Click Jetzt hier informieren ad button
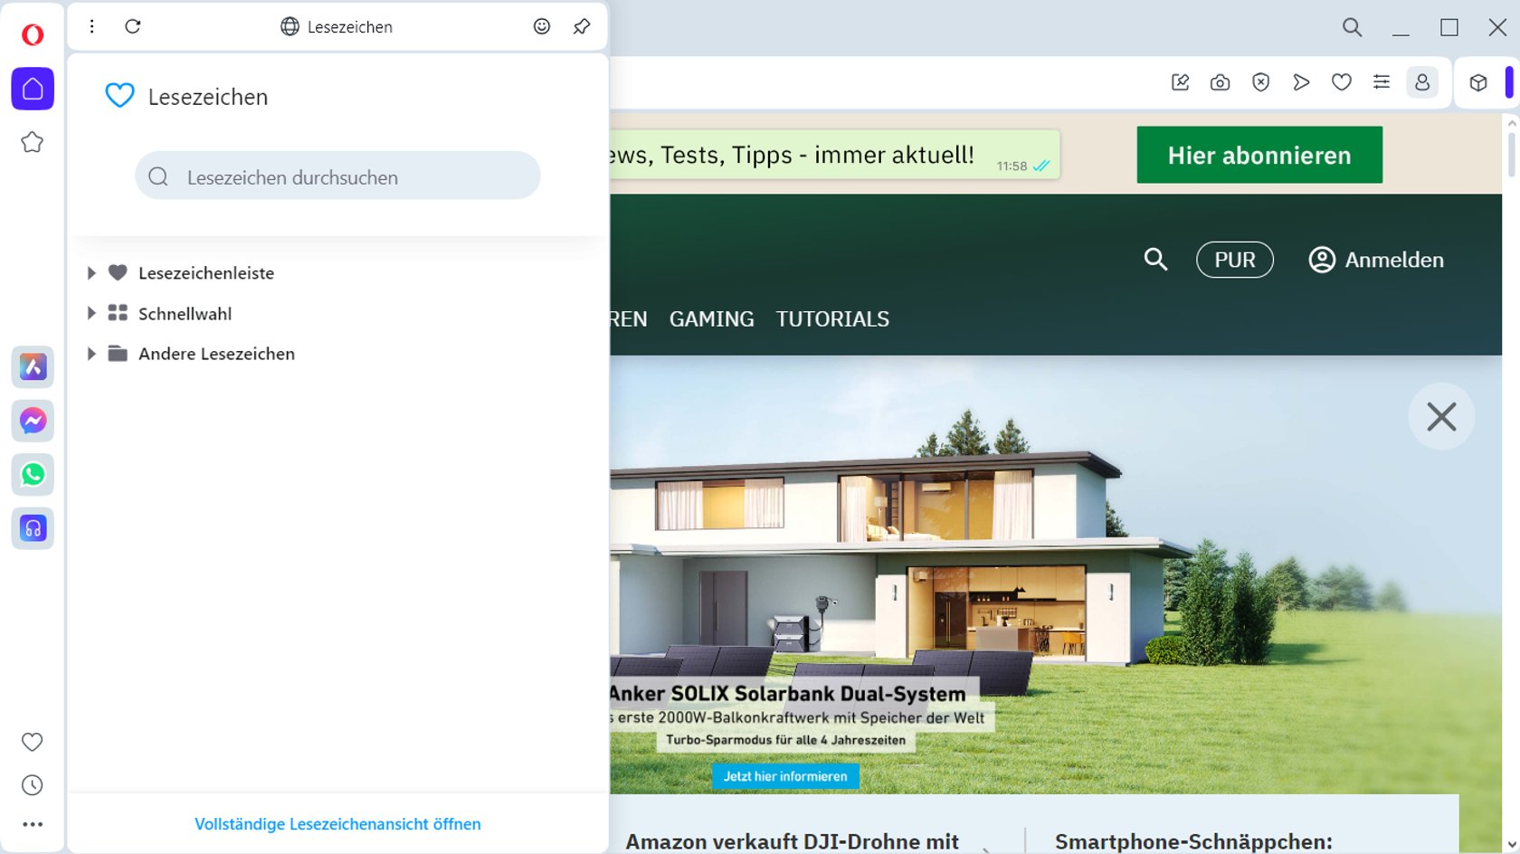This screenshot has height=854, width=1520. [785, 776]
